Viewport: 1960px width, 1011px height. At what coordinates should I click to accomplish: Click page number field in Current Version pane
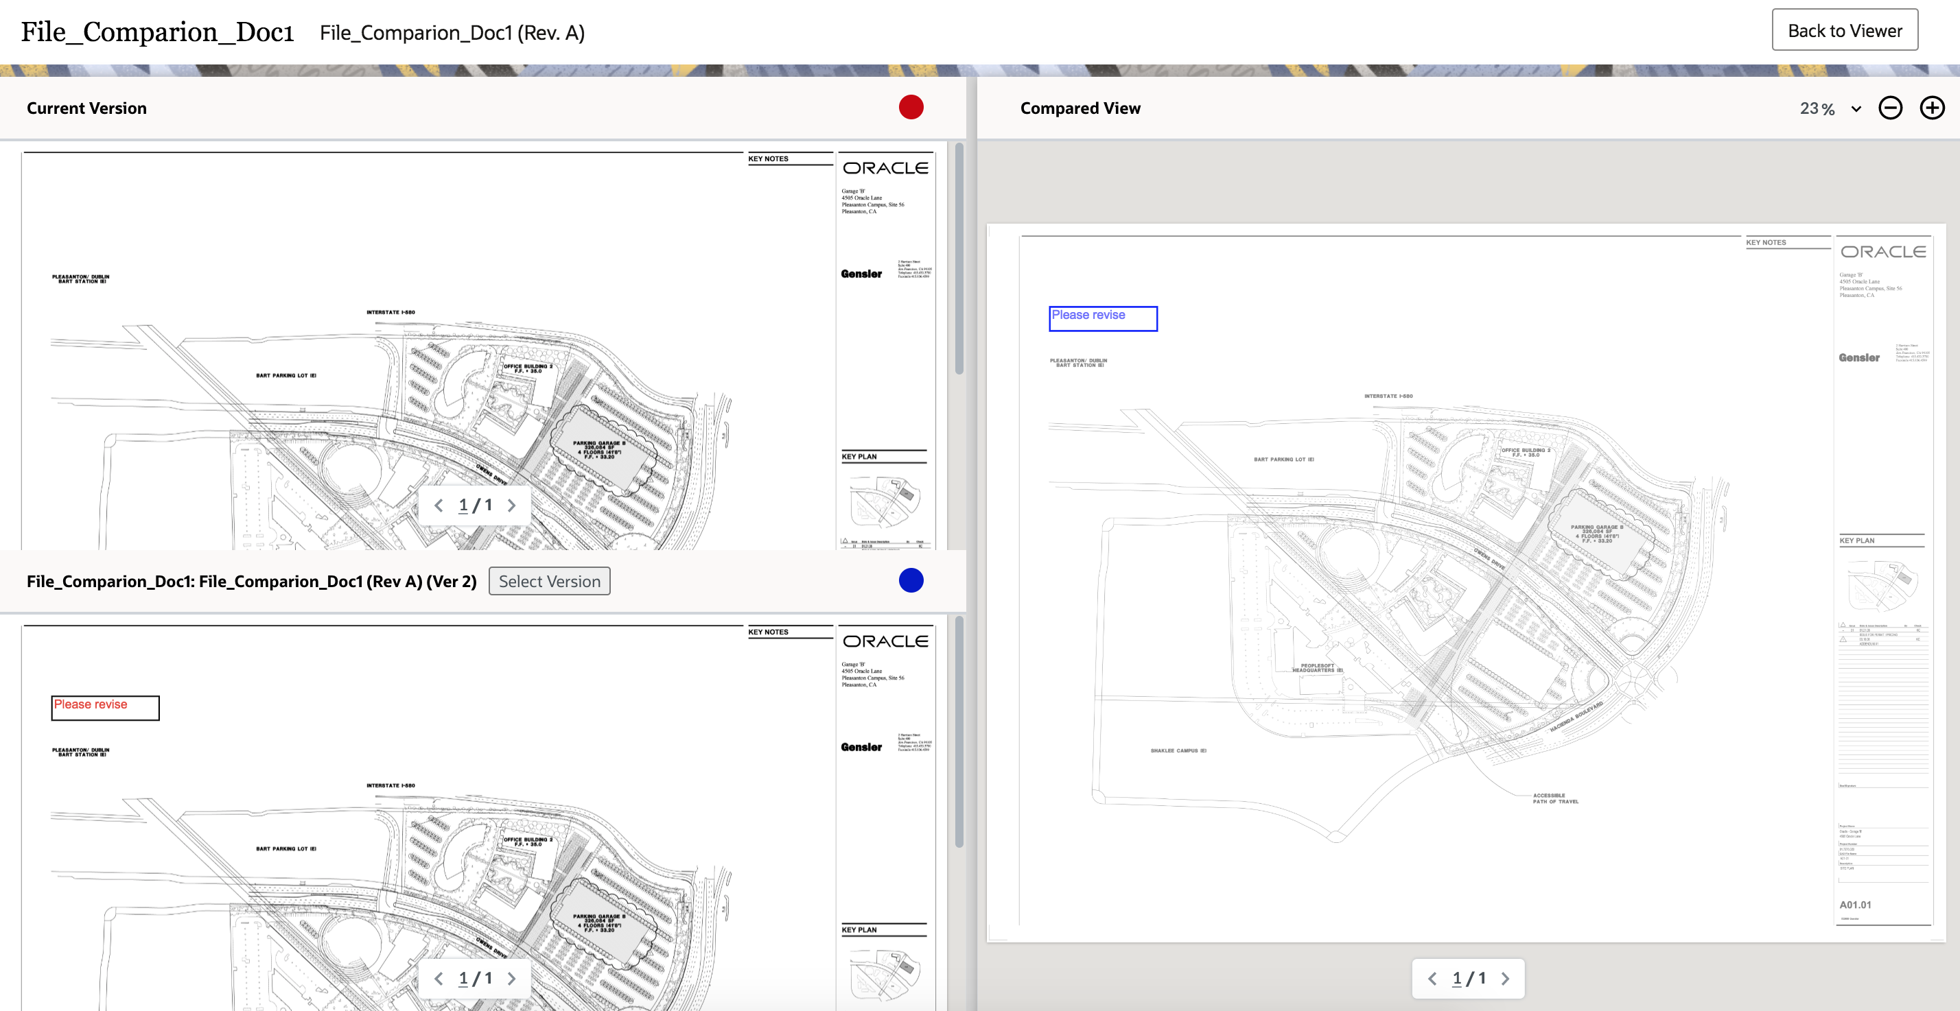click(463, 505)
